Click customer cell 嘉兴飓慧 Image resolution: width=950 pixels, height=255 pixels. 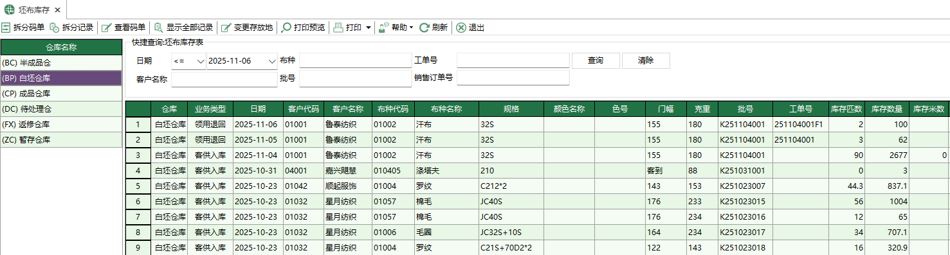pyautogui.click(x=347, y=171)
